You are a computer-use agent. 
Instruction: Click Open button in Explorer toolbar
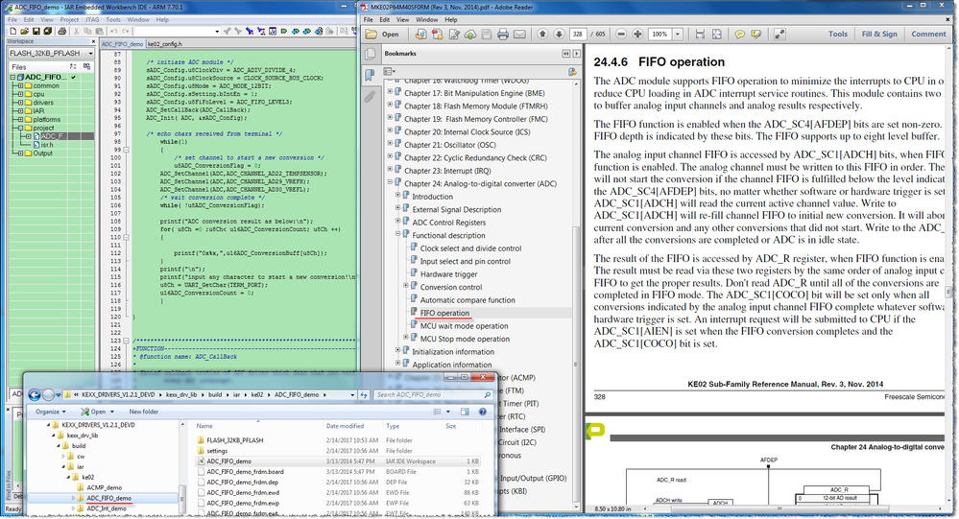pyautogui.click(x=98, y=412)
